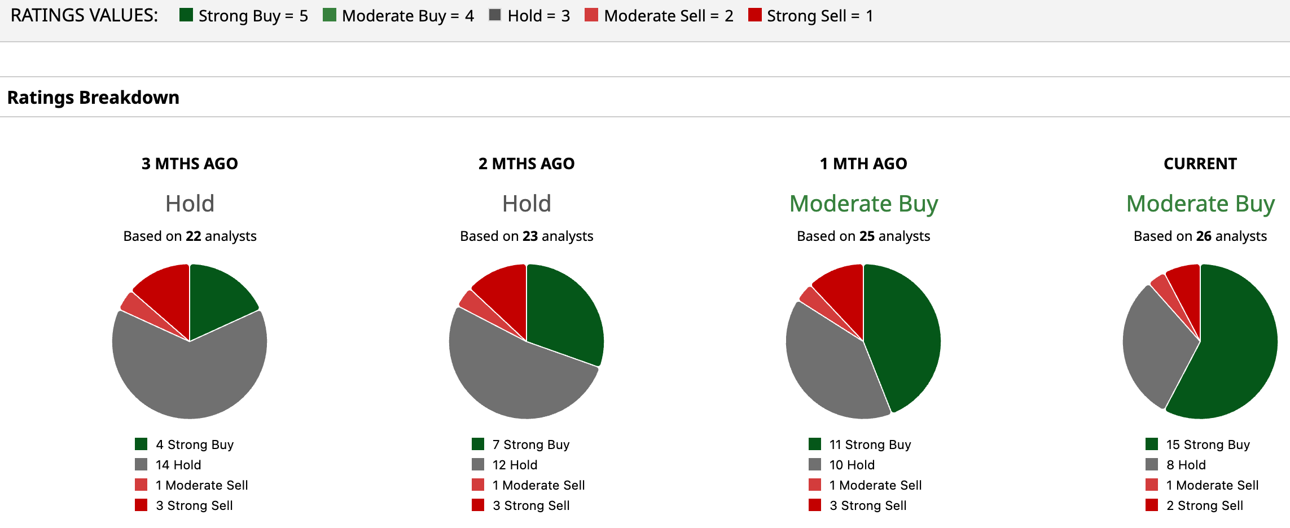The width and height of the screenshot is (1290, 528).
Task: Click the Moderate Buy rating under CURRENT
Action: click(x=1200, y=204)
